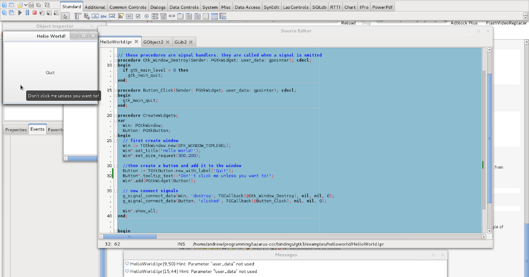Select the TPanel component icon
Image resolution: width=529 pixels, height=277 pixels.
[x=206, y=16]
